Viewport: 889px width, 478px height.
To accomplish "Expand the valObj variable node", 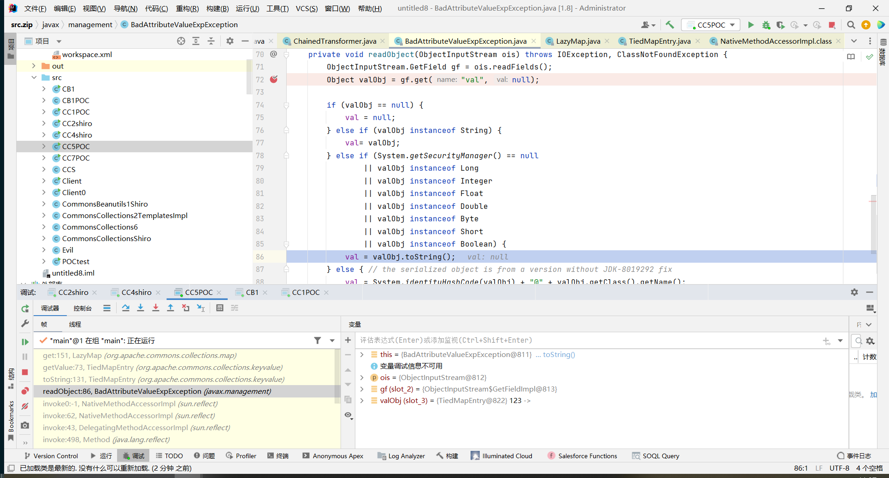I will point(362,400).
